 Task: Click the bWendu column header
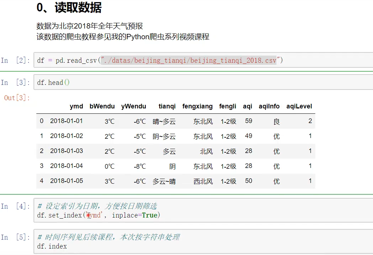pyautogui.click(x=102, y=106)
